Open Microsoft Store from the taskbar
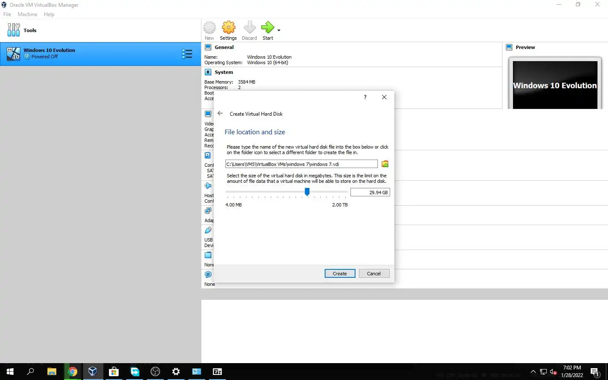The width and height of the screenshot is (608, 380). [x=114, y=372]
